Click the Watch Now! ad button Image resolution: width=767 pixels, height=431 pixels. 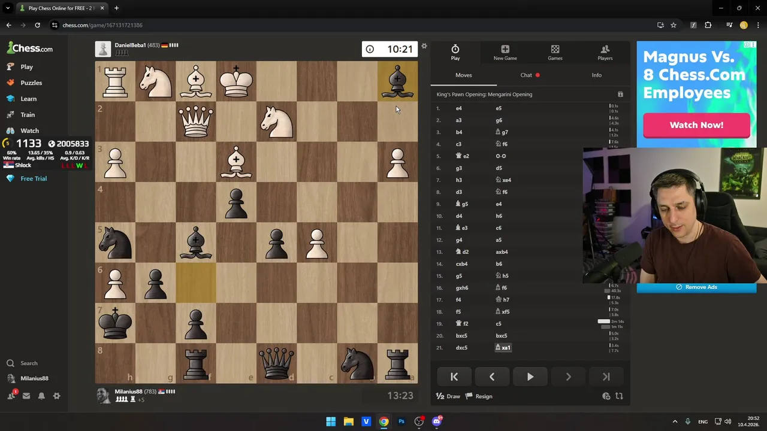(x=696, y=125)
